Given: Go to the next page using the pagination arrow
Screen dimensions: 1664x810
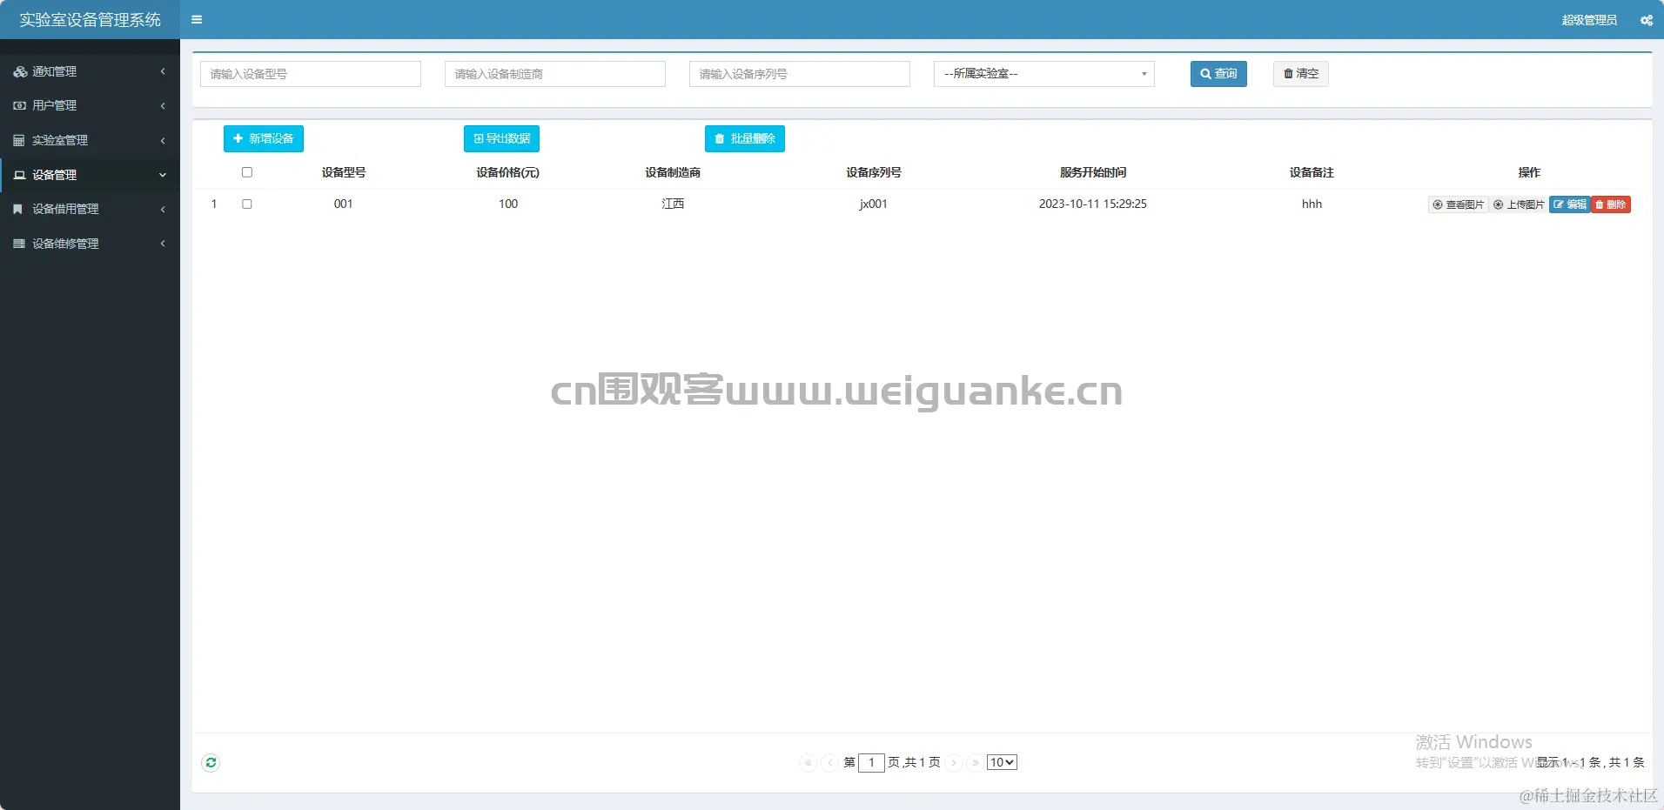Looking at the screenshot, I should (954, 763).
